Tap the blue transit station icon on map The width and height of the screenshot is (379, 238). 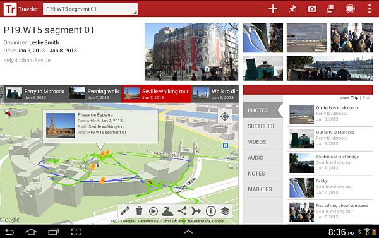click(226, 145)
